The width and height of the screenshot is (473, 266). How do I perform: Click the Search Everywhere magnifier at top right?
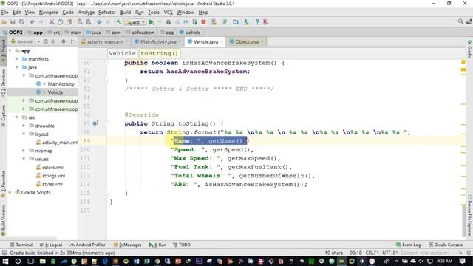click(460, 21)
